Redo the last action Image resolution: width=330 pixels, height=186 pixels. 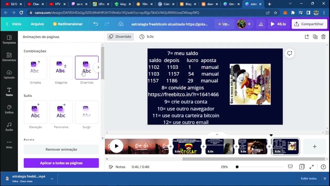pos(107,24)
